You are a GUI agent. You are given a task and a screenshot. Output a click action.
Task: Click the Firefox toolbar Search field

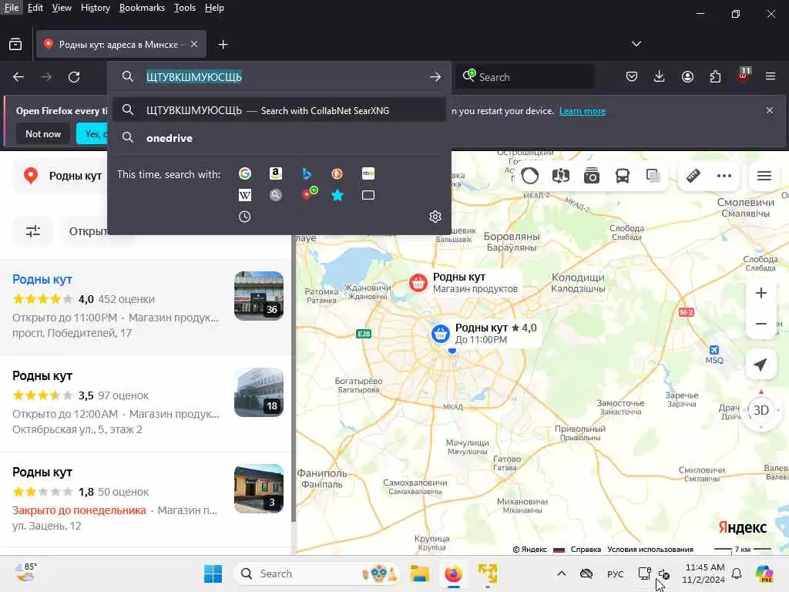(x=525, y=77)
